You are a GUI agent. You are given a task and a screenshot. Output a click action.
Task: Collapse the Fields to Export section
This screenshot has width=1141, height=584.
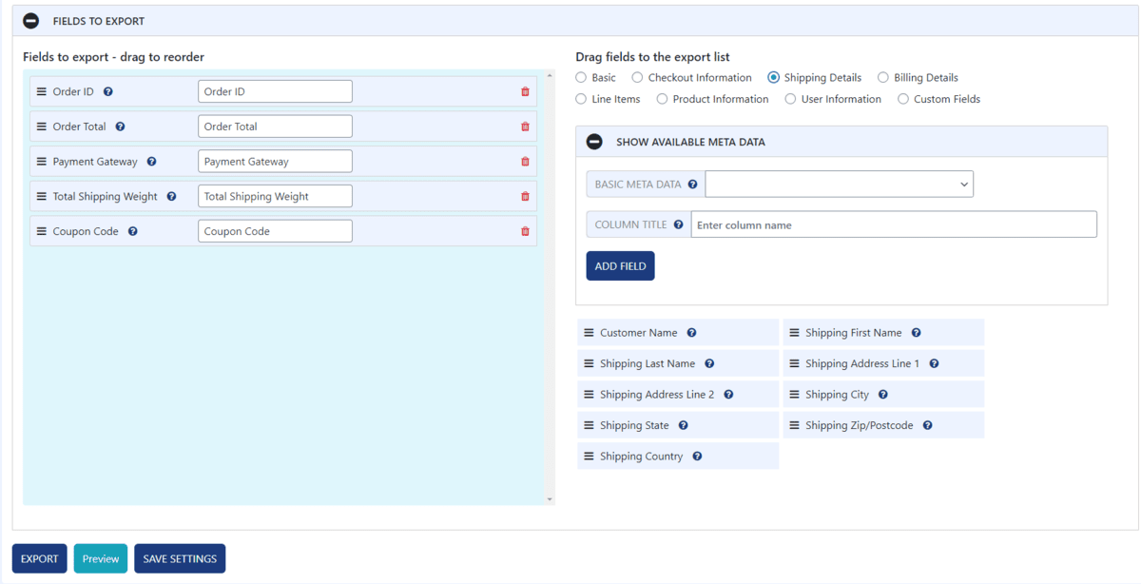coord(31,20)
